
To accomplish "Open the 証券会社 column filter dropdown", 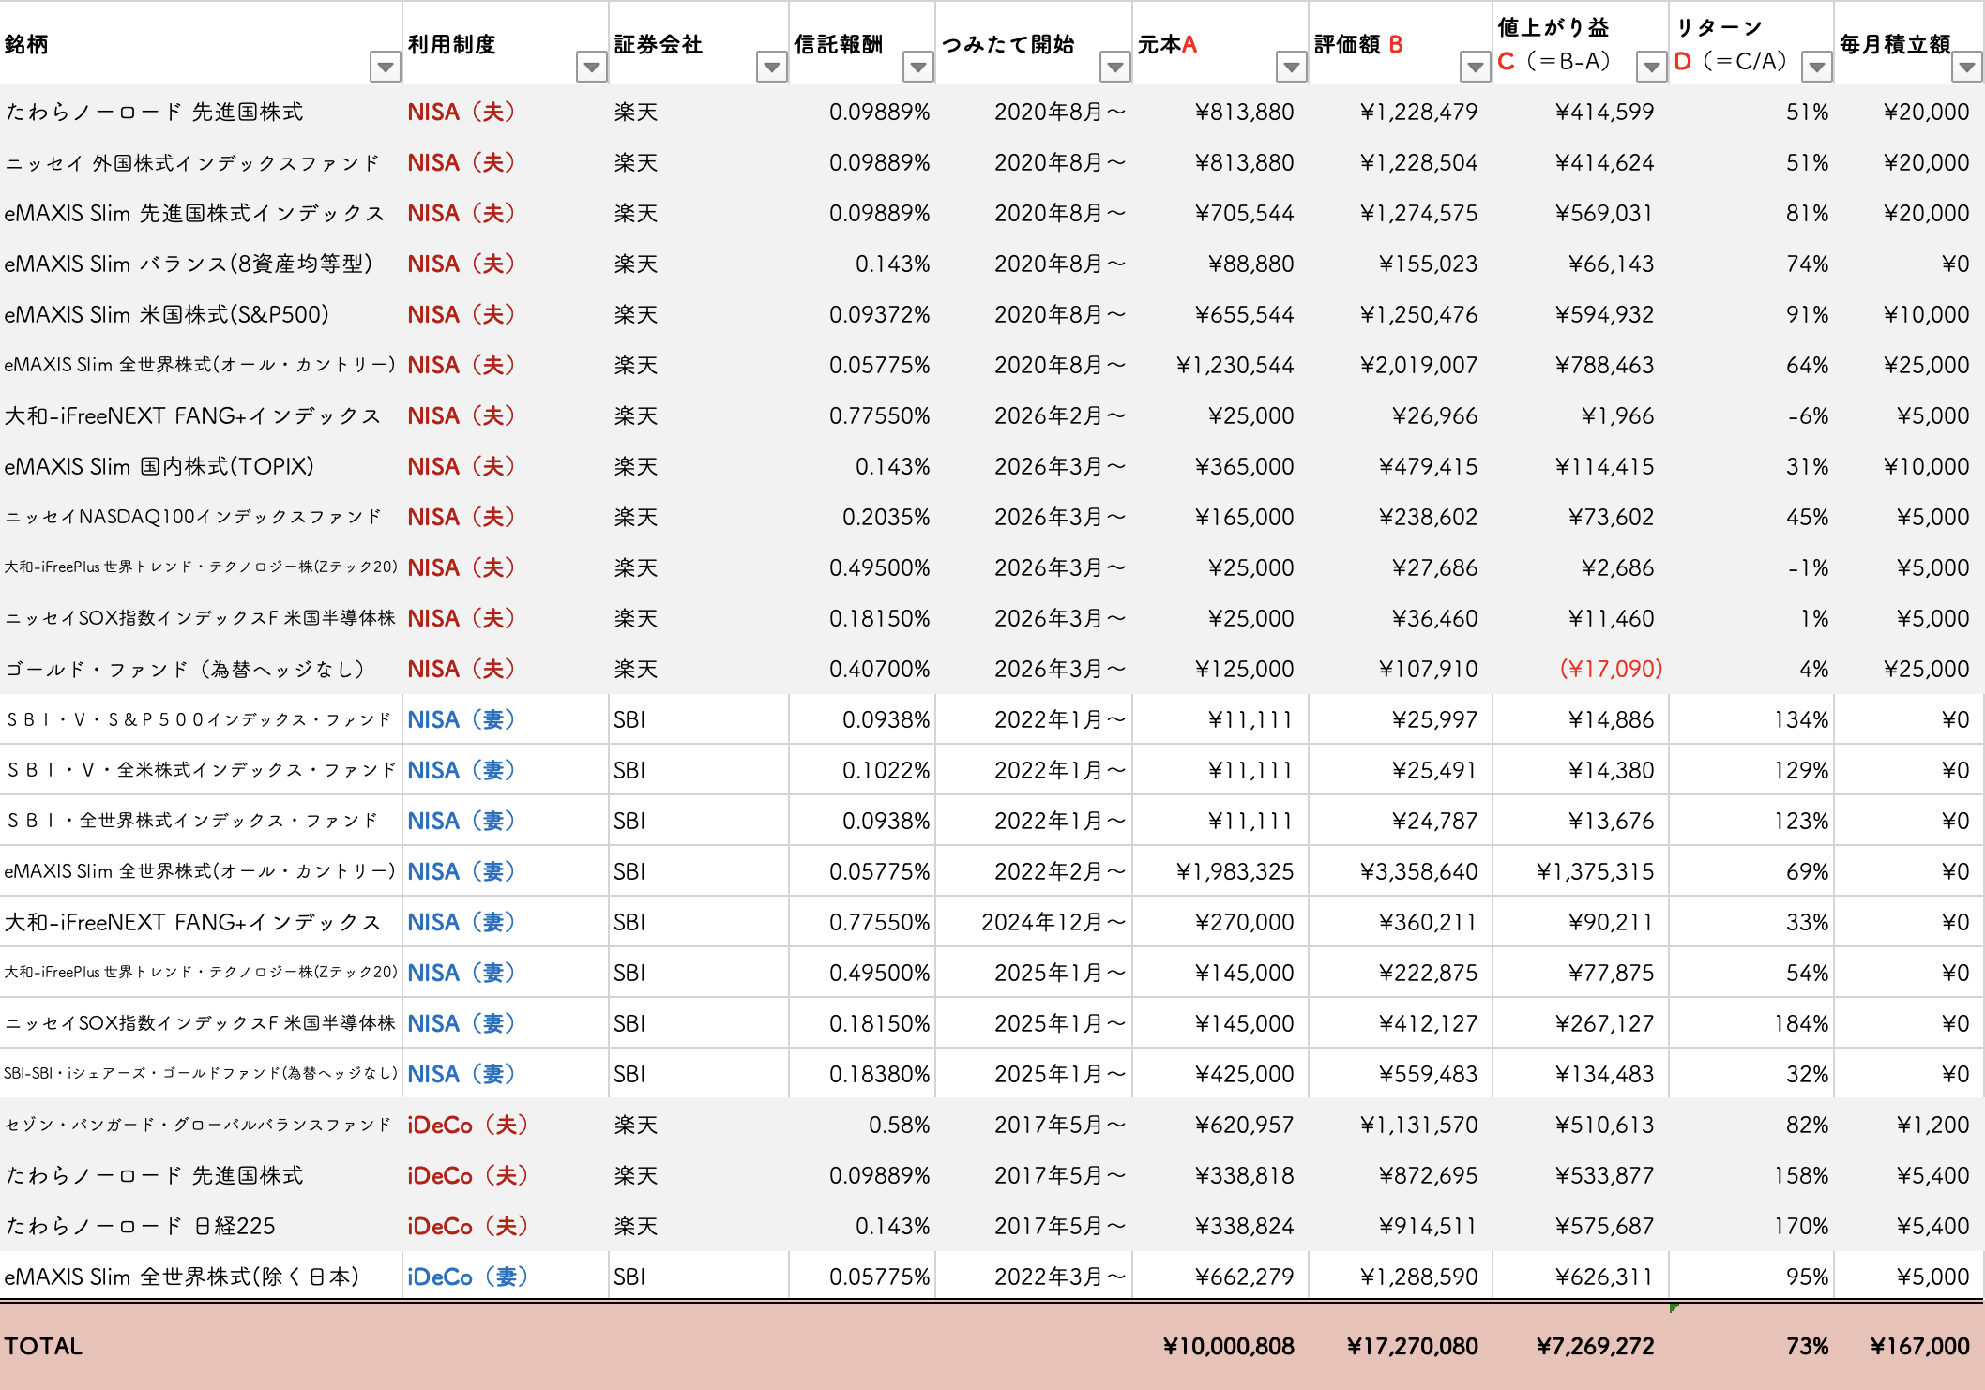I will point(771,68).
